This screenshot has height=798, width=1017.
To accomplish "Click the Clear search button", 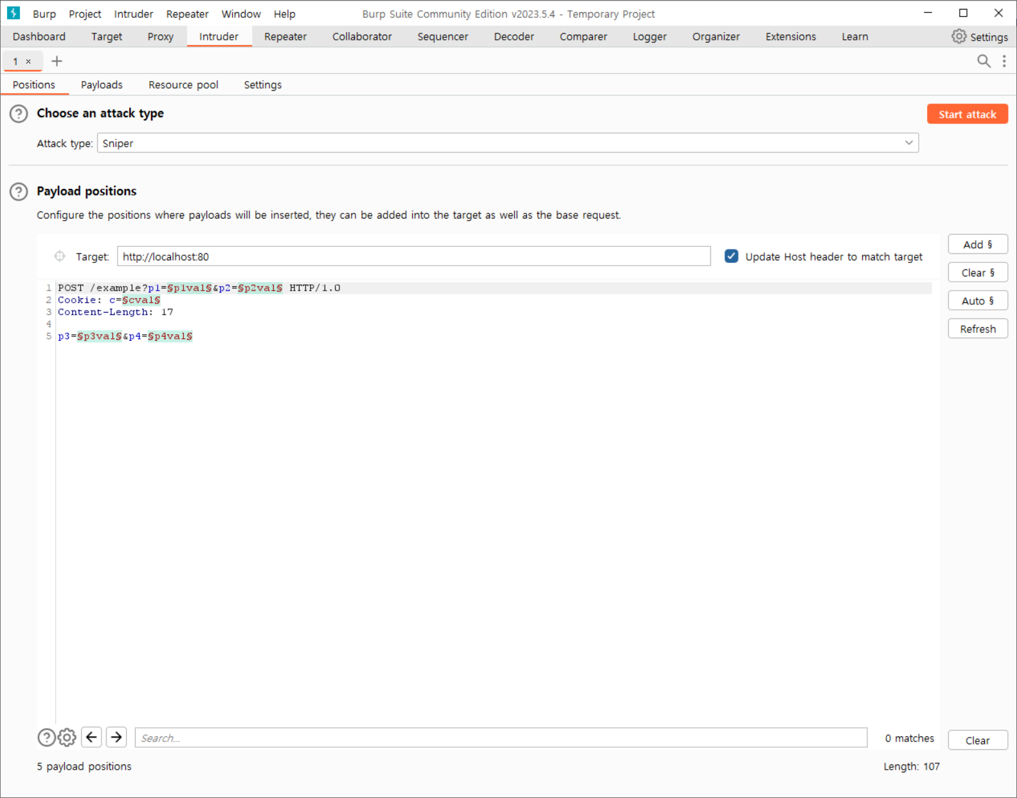I will (x=977, y=740).
